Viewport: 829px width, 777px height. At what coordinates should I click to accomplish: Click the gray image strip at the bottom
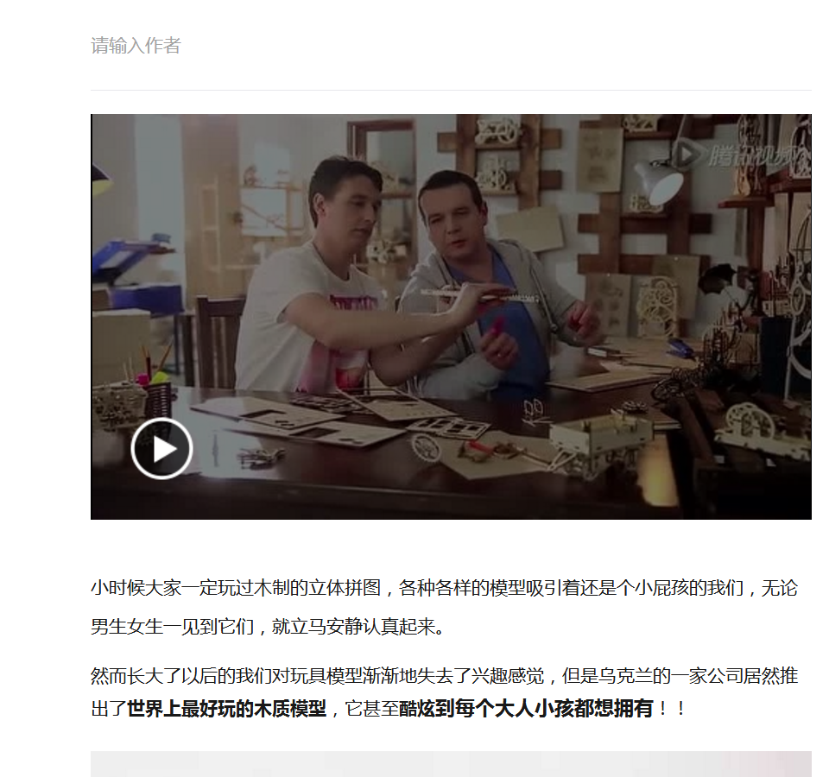pos(451,764)
